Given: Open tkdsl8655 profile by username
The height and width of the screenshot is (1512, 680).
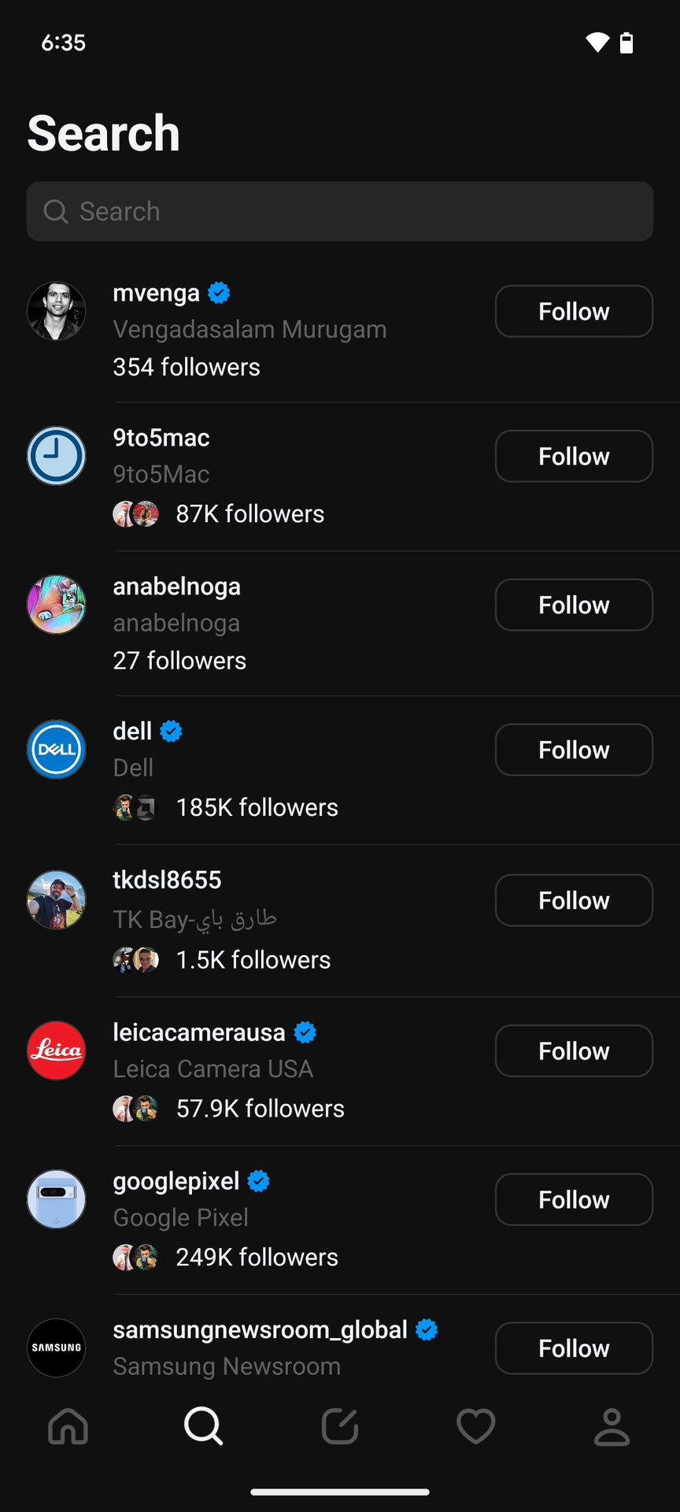Looking at the screenshot, I should tap(167, 880).
